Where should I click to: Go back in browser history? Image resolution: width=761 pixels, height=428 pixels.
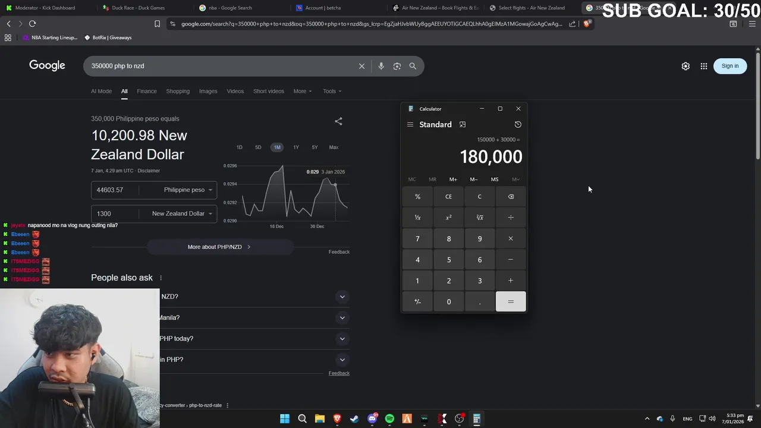click(x=8, y=24)
